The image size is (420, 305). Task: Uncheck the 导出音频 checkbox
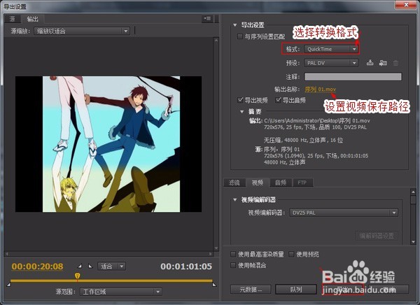(x=279, y=100)
